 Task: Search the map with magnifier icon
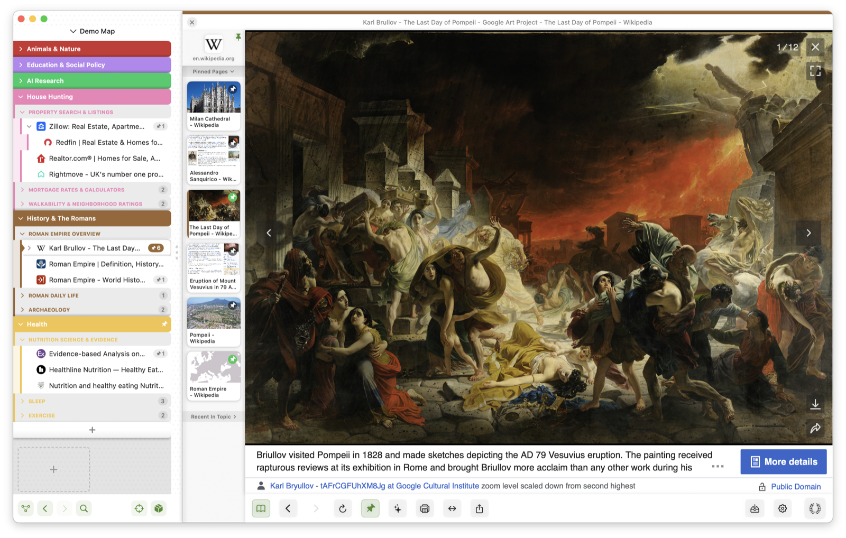84,508
